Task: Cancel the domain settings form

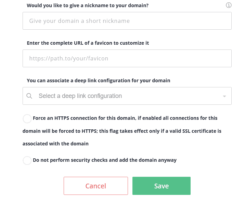Action: pyautogui.click(x=96, y=186)
